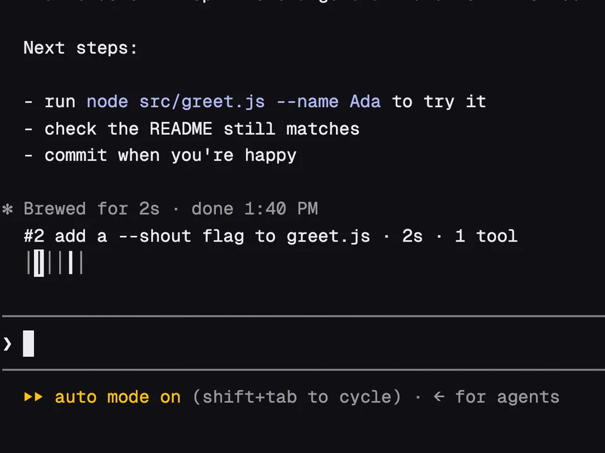The image size is (605, 453).
Task: Click the auto mode fast-forward icon
Action: click(33, 397)
